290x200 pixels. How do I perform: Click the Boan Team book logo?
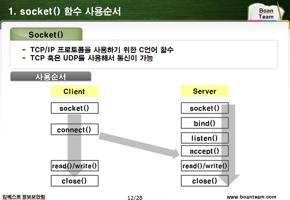pyautogui.click(x=266, y=12)
